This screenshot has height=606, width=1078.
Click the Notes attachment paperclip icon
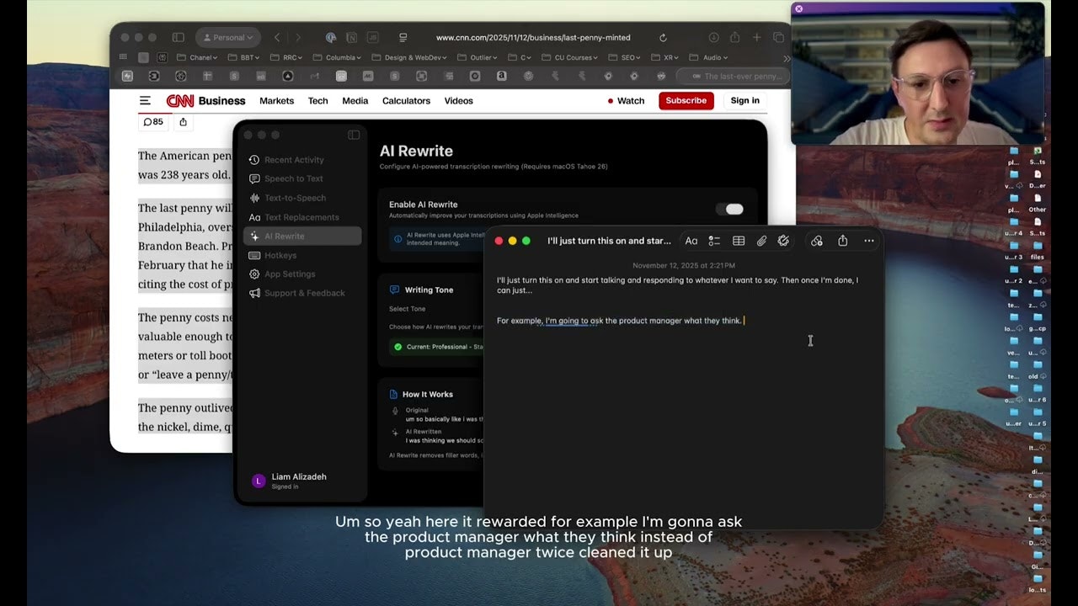coord(761,241)
